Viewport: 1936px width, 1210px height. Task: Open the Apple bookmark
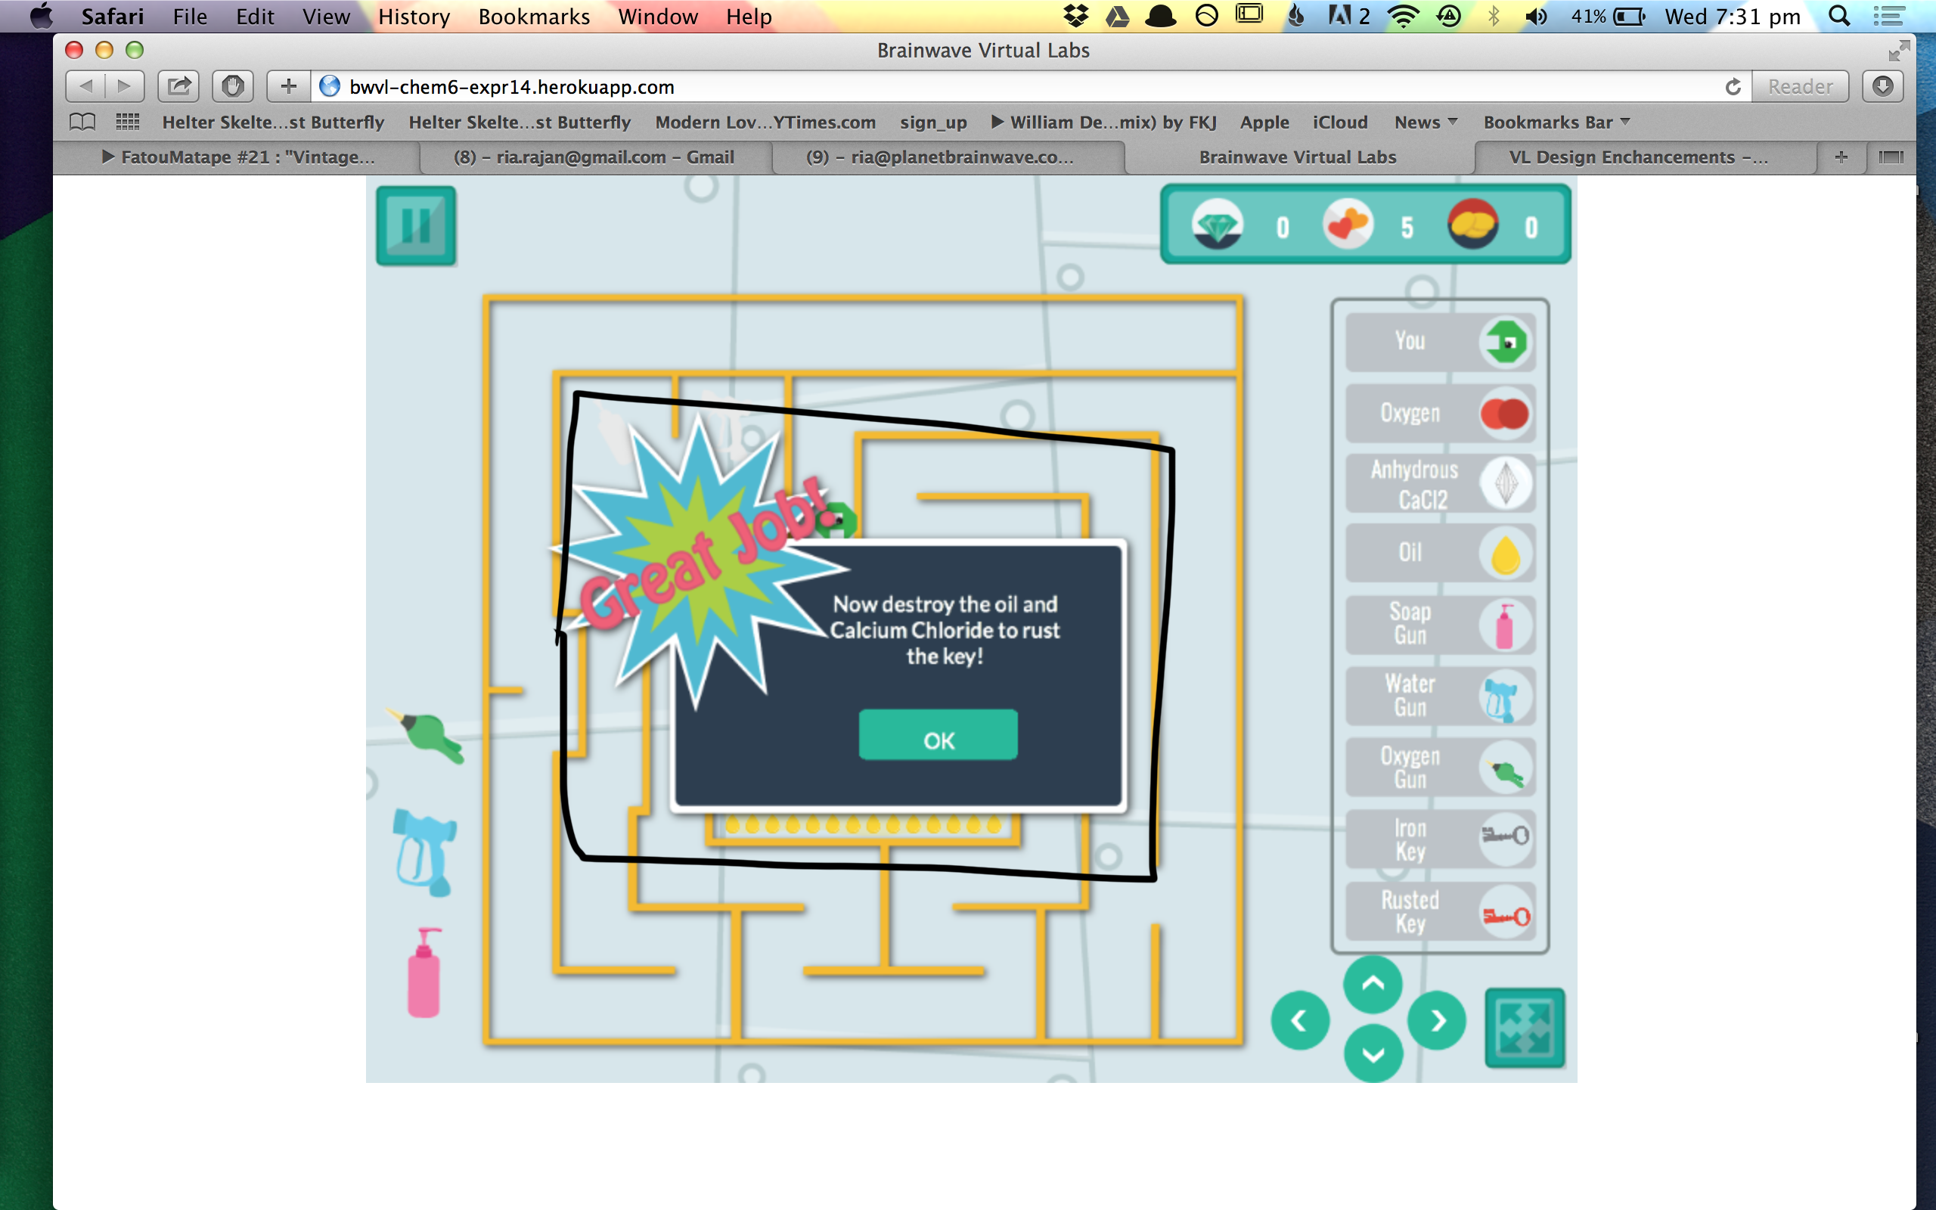point(1264,123)
